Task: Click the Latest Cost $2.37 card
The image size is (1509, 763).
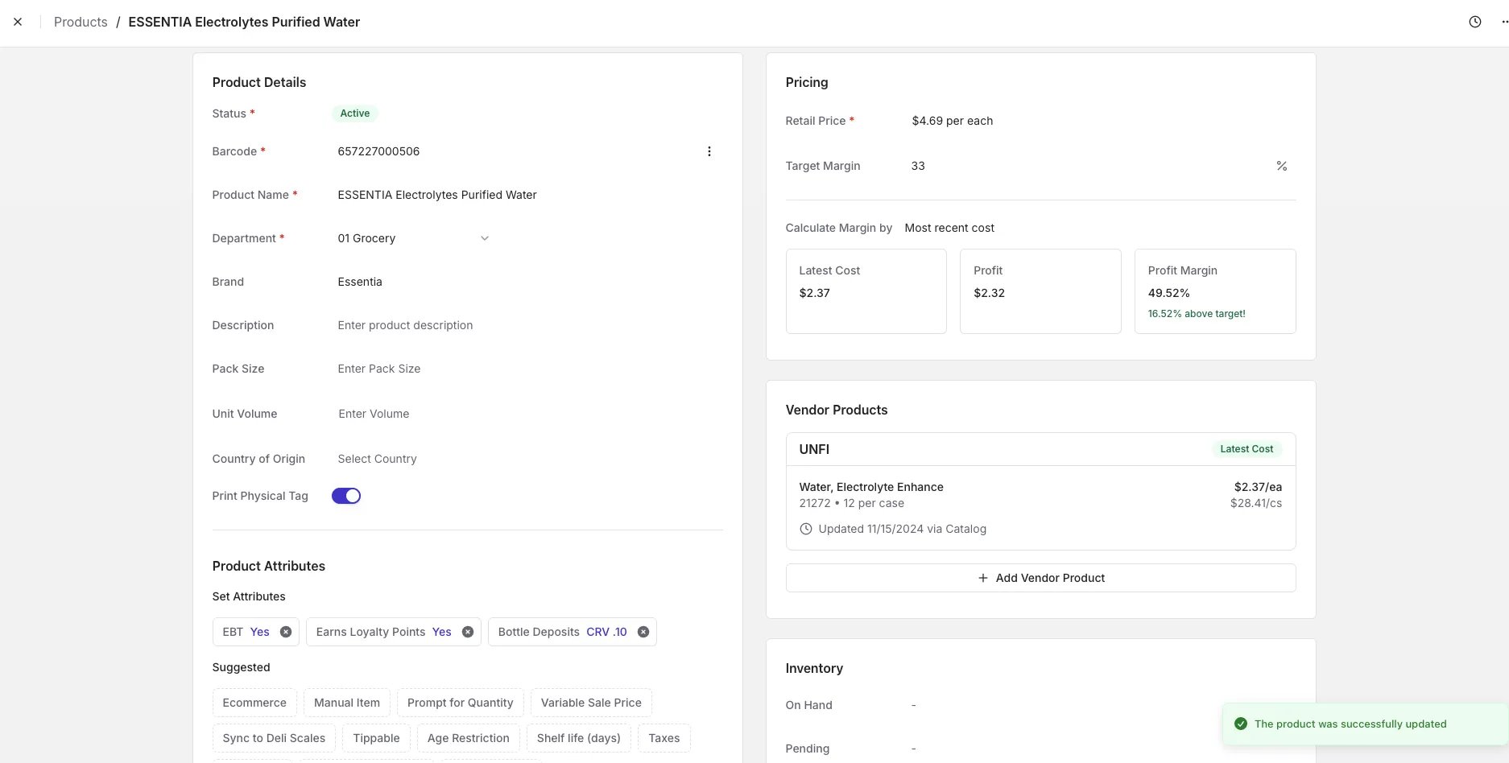Action: (866, 291)
